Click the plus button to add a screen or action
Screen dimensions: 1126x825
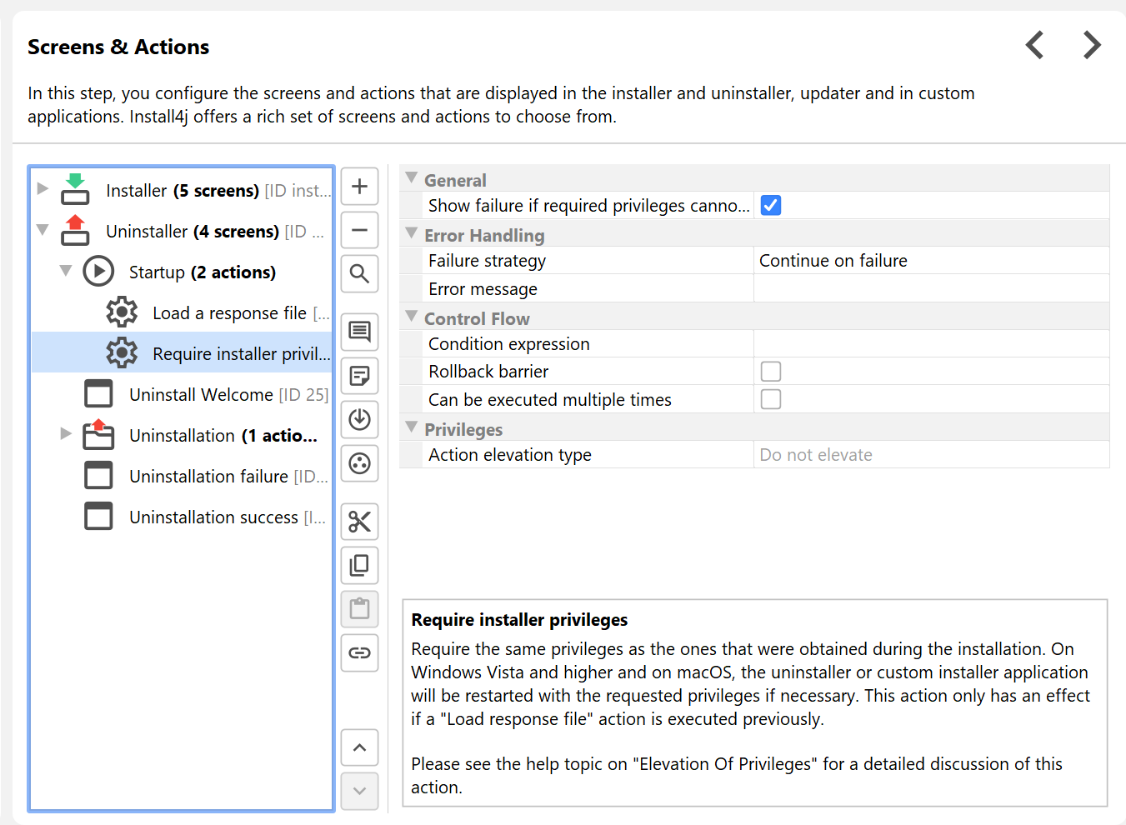359,187
